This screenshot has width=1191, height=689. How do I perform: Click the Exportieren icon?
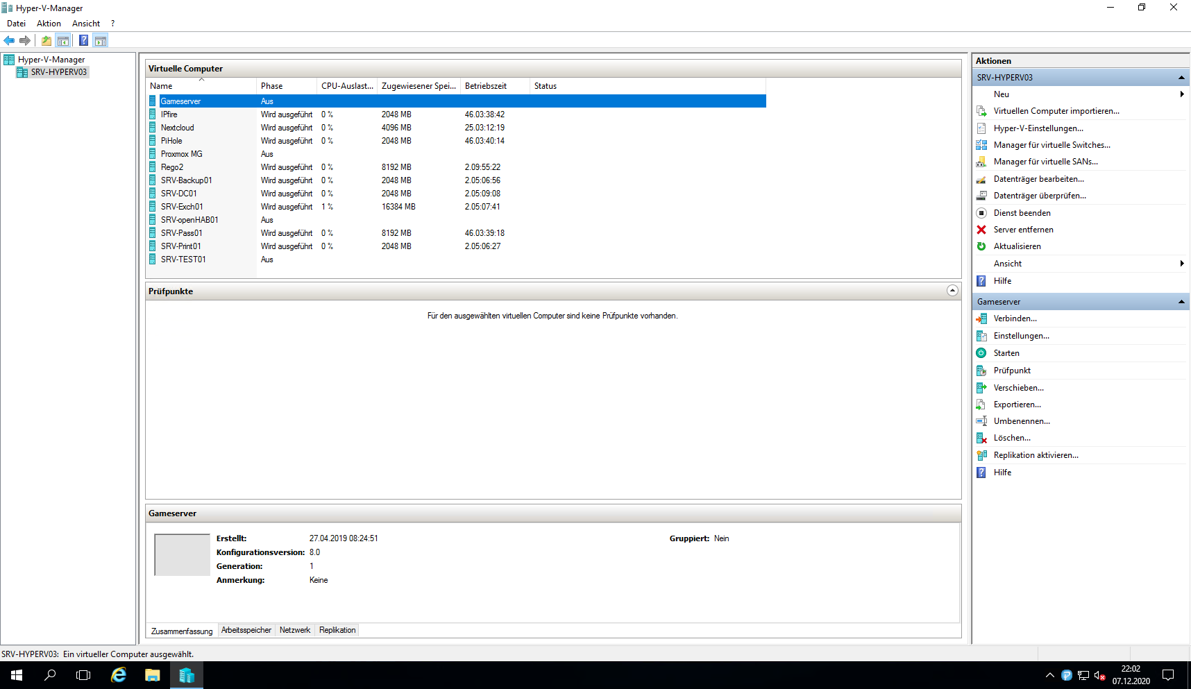click(x=981, y=405)
